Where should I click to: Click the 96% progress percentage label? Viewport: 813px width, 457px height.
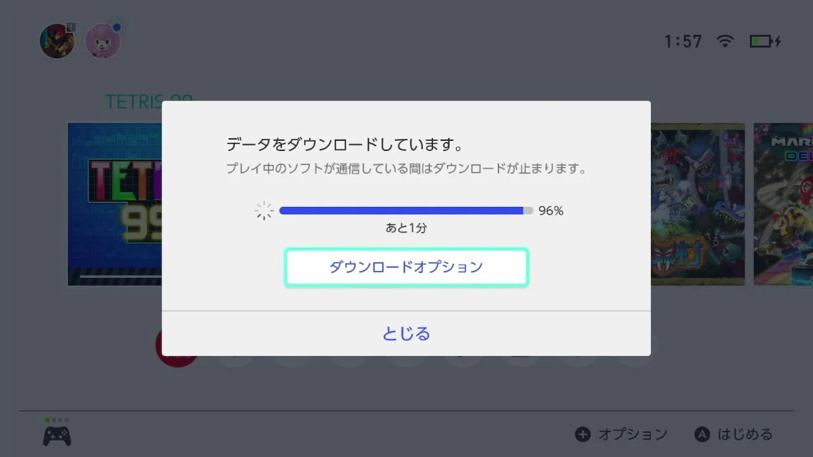coord(551,211)
